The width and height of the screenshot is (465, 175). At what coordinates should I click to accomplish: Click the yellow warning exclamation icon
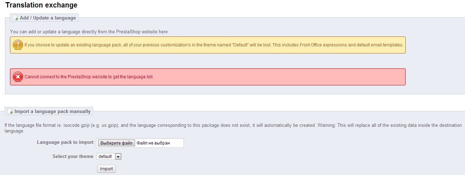17,45
